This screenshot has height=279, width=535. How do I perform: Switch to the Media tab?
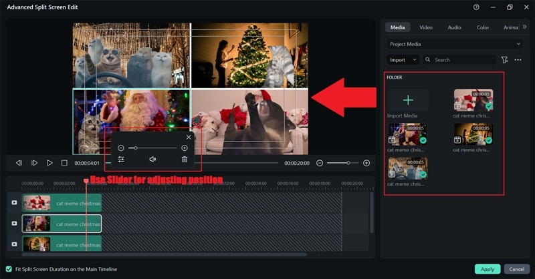[397, 27]
